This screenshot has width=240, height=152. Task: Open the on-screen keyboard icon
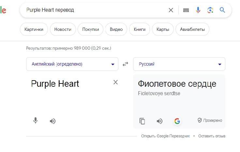click(186, 10)
